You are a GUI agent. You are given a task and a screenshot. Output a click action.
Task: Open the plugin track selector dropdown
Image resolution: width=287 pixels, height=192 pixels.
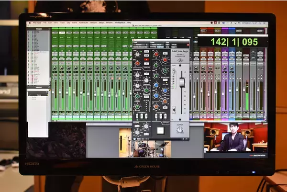tap(140, 44)
